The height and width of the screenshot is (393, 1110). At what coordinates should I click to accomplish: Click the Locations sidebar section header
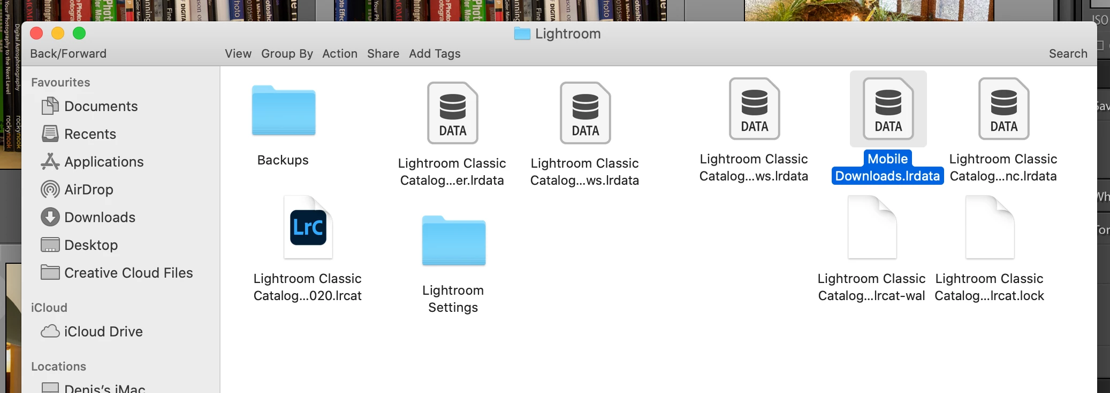[x=58, y=366]
